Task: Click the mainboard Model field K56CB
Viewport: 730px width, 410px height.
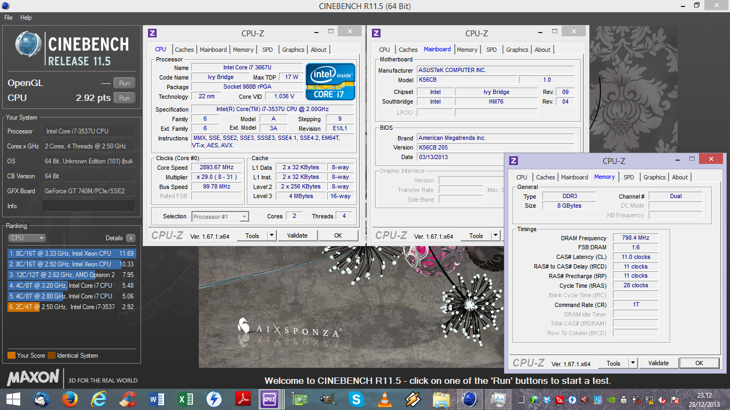Action: 467,80
